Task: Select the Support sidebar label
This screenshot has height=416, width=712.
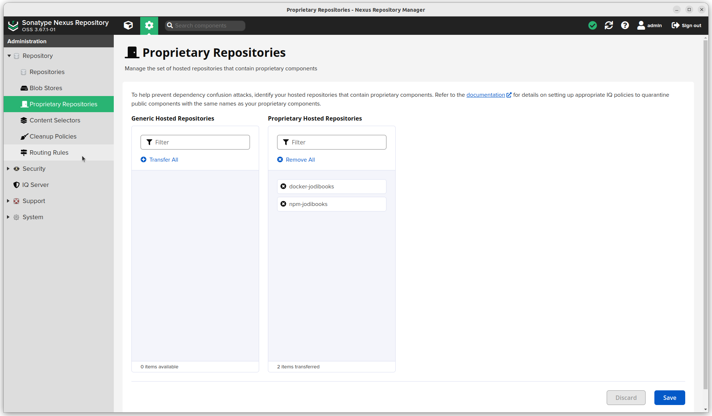Action: (x=34, y=201)
